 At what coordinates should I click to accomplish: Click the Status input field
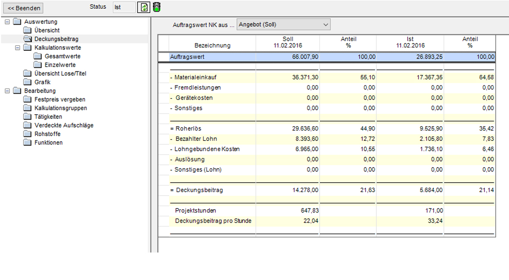click(123, 7)
